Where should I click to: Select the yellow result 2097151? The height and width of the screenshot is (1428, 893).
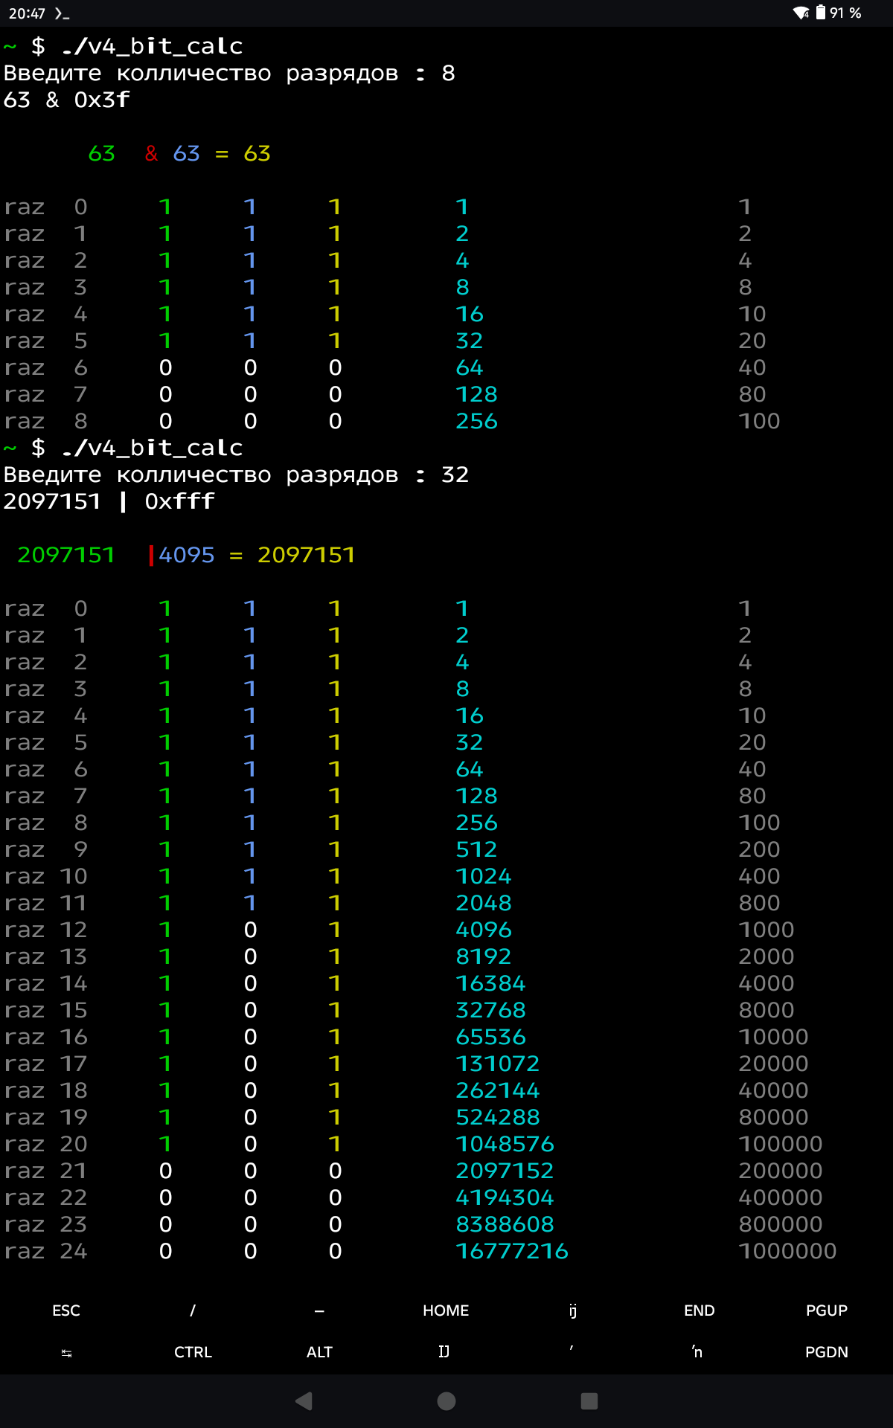[x=307, y=555]
